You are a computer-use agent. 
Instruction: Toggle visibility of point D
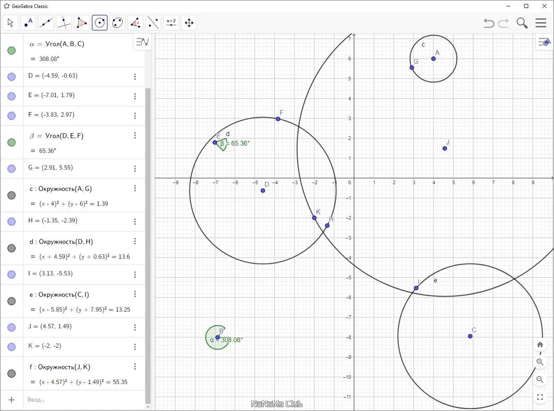tap(12, 77)
